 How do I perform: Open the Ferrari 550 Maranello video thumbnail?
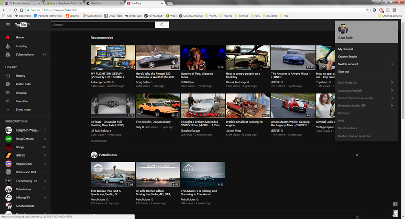pos(158,58)
